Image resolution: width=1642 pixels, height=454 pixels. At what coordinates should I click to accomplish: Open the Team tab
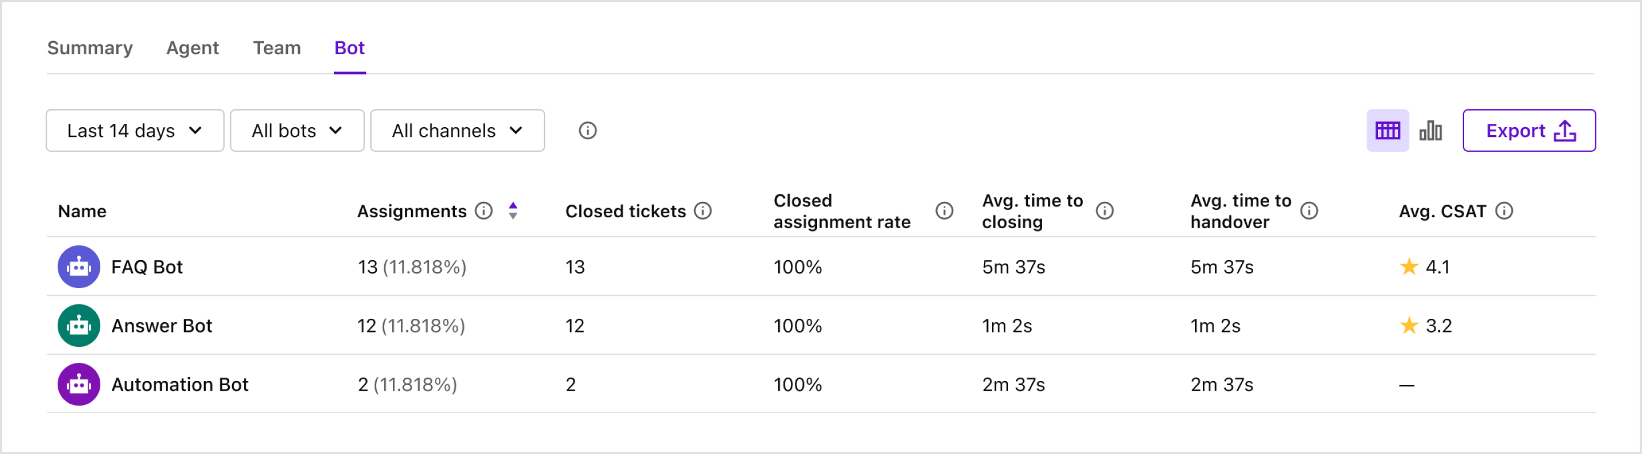click(277, 48)
